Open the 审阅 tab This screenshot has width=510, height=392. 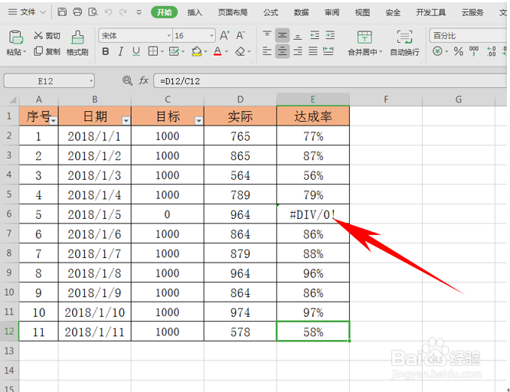coord(332,12)
